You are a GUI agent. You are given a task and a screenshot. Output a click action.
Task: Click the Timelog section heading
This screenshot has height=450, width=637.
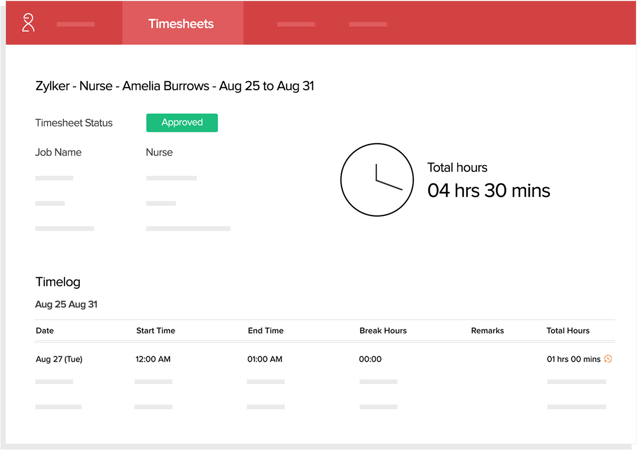click(x=58, y=282)
